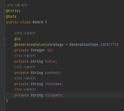Place the caret on the Board class name

coord(38,22)
